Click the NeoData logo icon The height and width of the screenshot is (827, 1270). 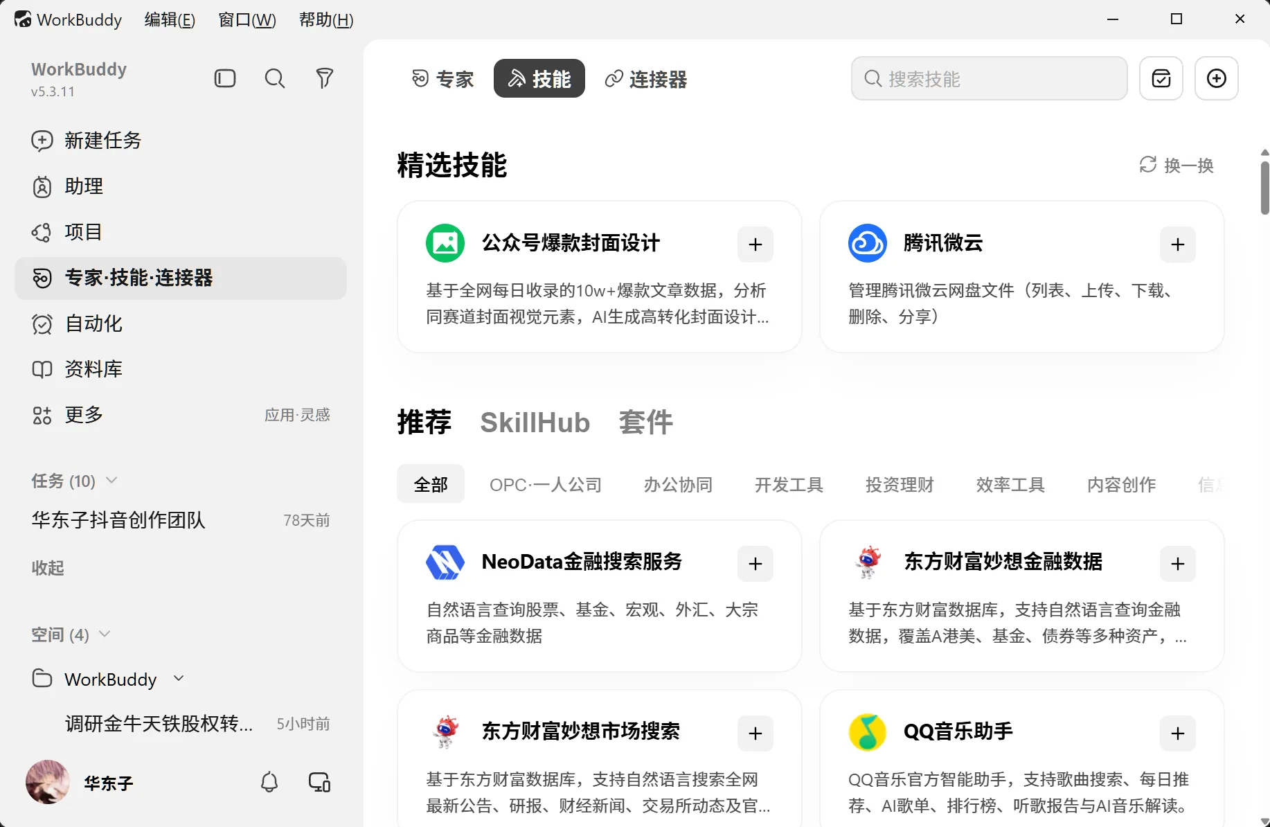pos(445,562)
